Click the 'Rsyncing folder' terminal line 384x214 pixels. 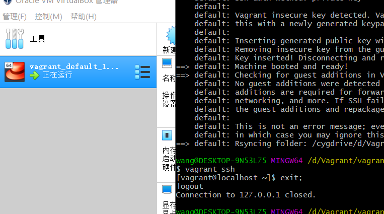[x=280, y=144]
